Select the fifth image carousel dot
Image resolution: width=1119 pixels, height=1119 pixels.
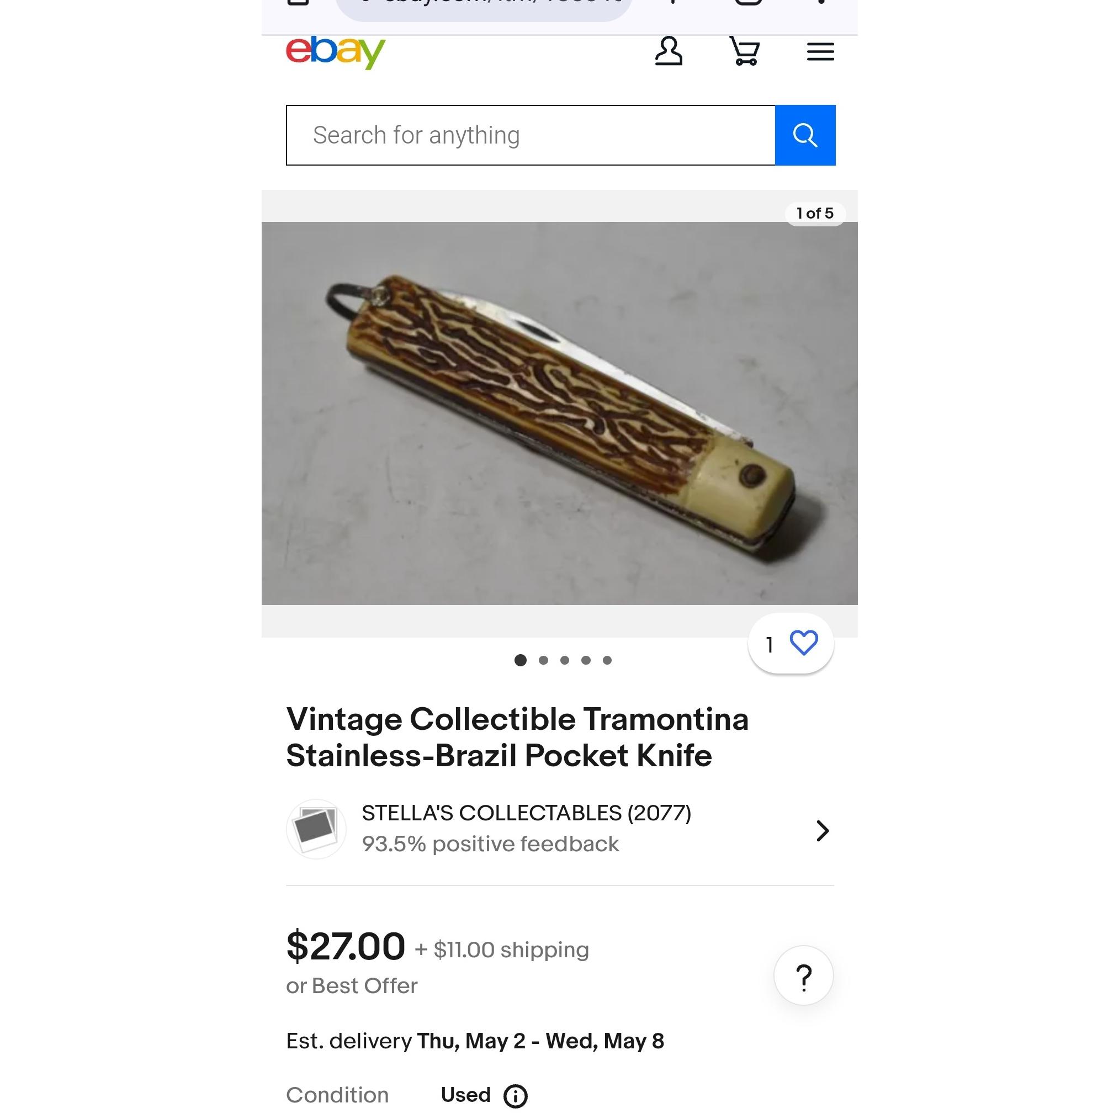pos(607,660)
